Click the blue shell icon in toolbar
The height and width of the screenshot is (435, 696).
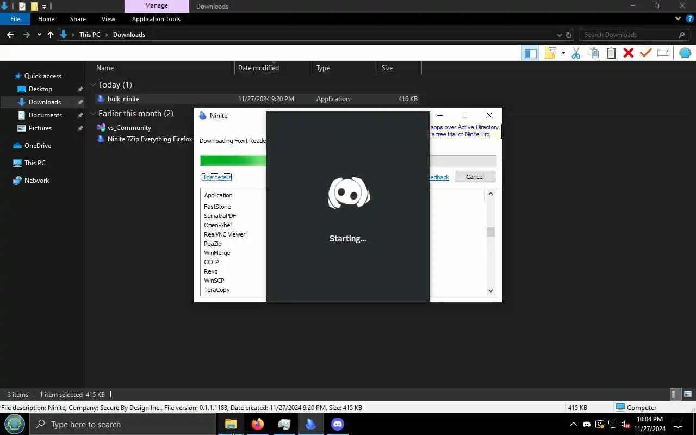pyautogui.click(x=685, y=53)
